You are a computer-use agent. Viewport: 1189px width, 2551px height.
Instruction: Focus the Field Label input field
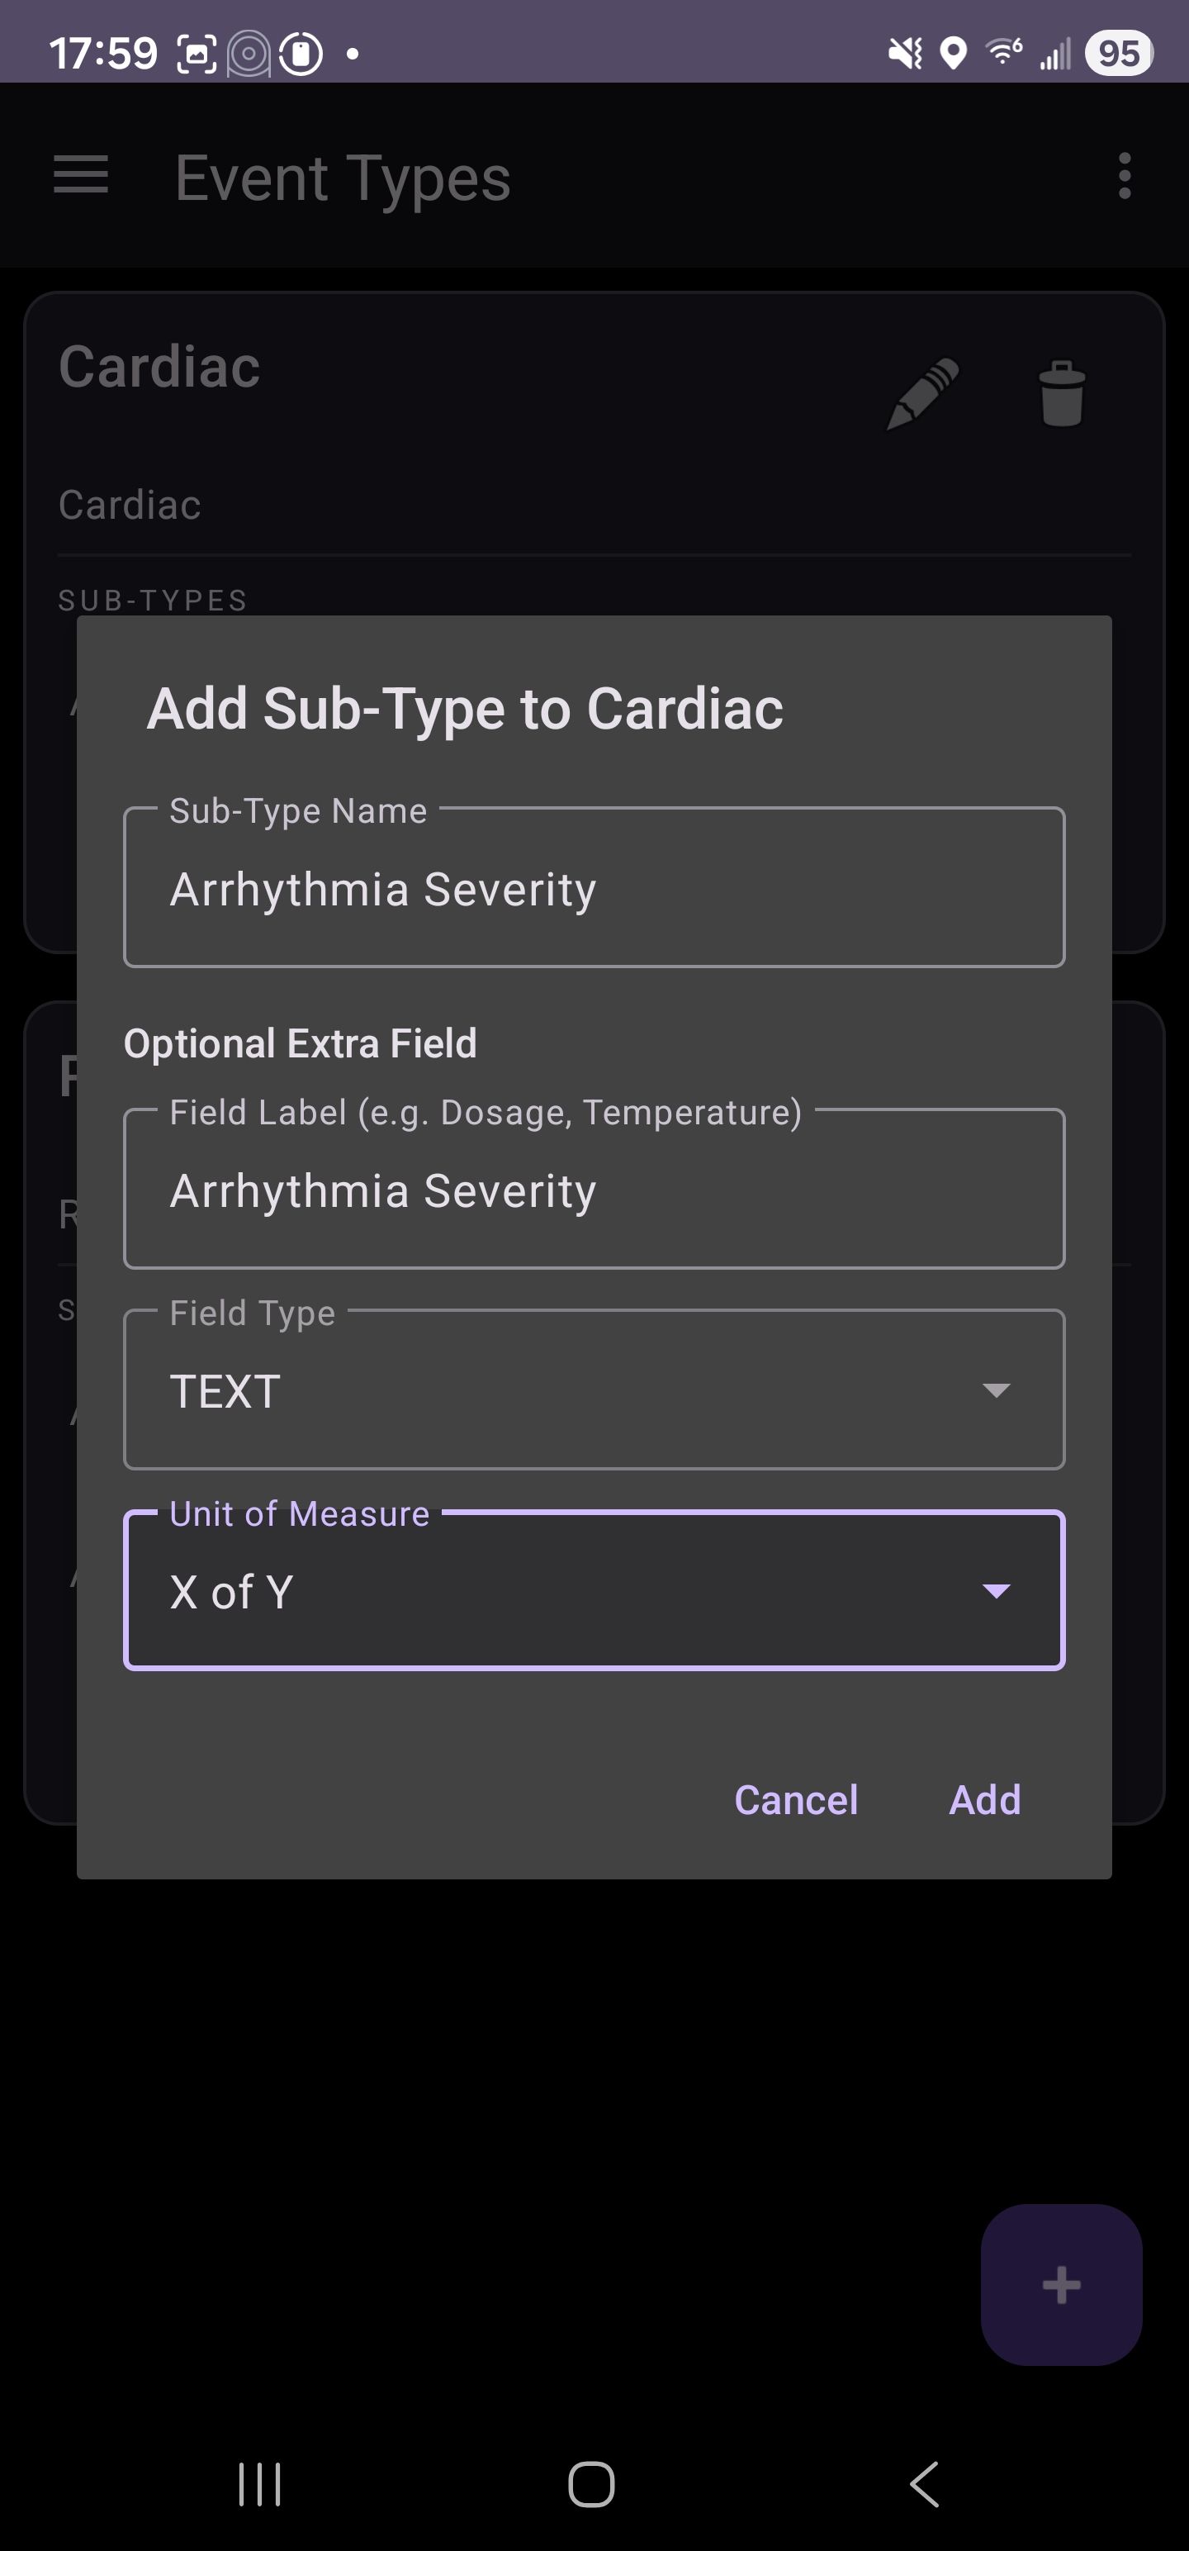(x=594, y=1190)
